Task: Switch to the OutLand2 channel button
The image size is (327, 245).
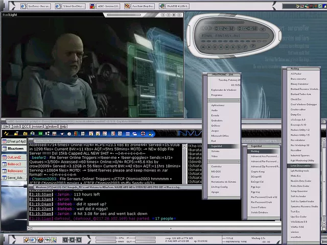Action: click(x=14, y=157)
